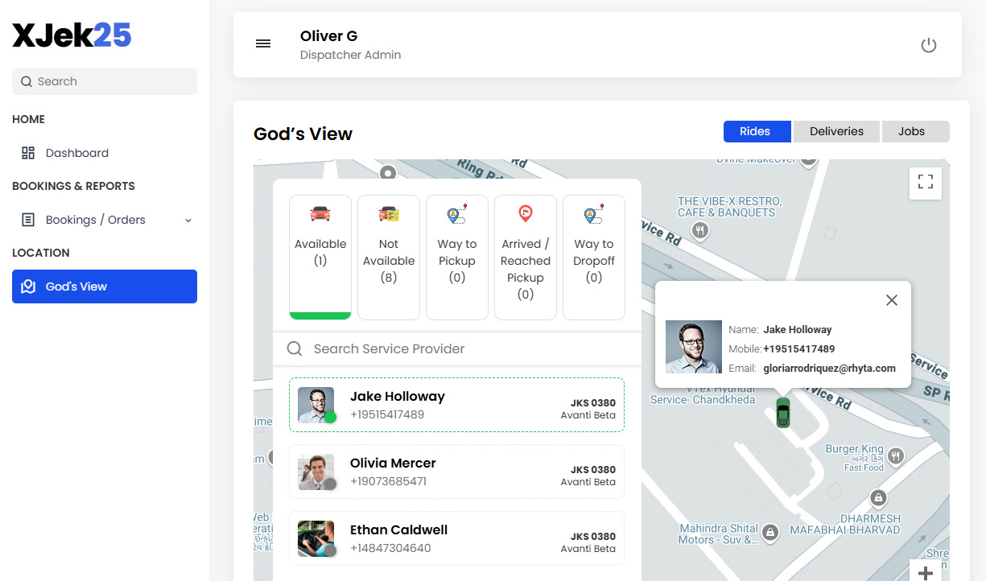Switch to the Deliveries tab
Image resolution: width=986 pixels, height=581 pixels.
[836, 131]
